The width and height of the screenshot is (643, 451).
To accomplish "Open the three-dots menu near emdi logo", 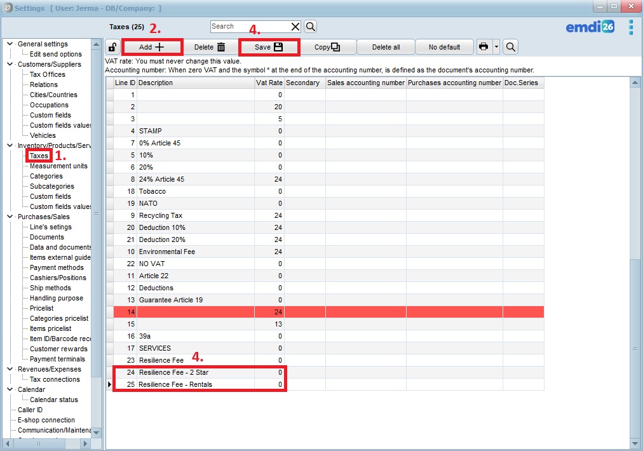I will pyautogui.click(x=631, y=27).
